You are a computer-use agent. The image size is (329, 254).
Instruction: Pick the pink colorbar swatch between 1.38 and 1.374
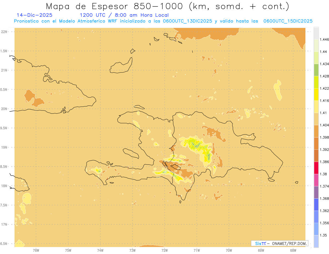click(x=316, y=180)
